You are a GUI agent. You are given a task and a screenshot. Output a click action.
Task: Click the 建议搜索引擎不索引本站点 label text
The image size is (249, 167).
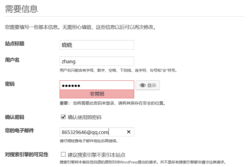[96, 155]
